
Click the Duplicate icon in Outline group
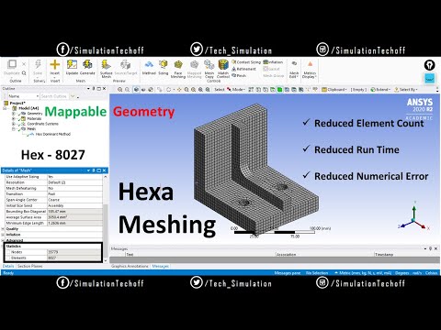[x=12, y=65]
